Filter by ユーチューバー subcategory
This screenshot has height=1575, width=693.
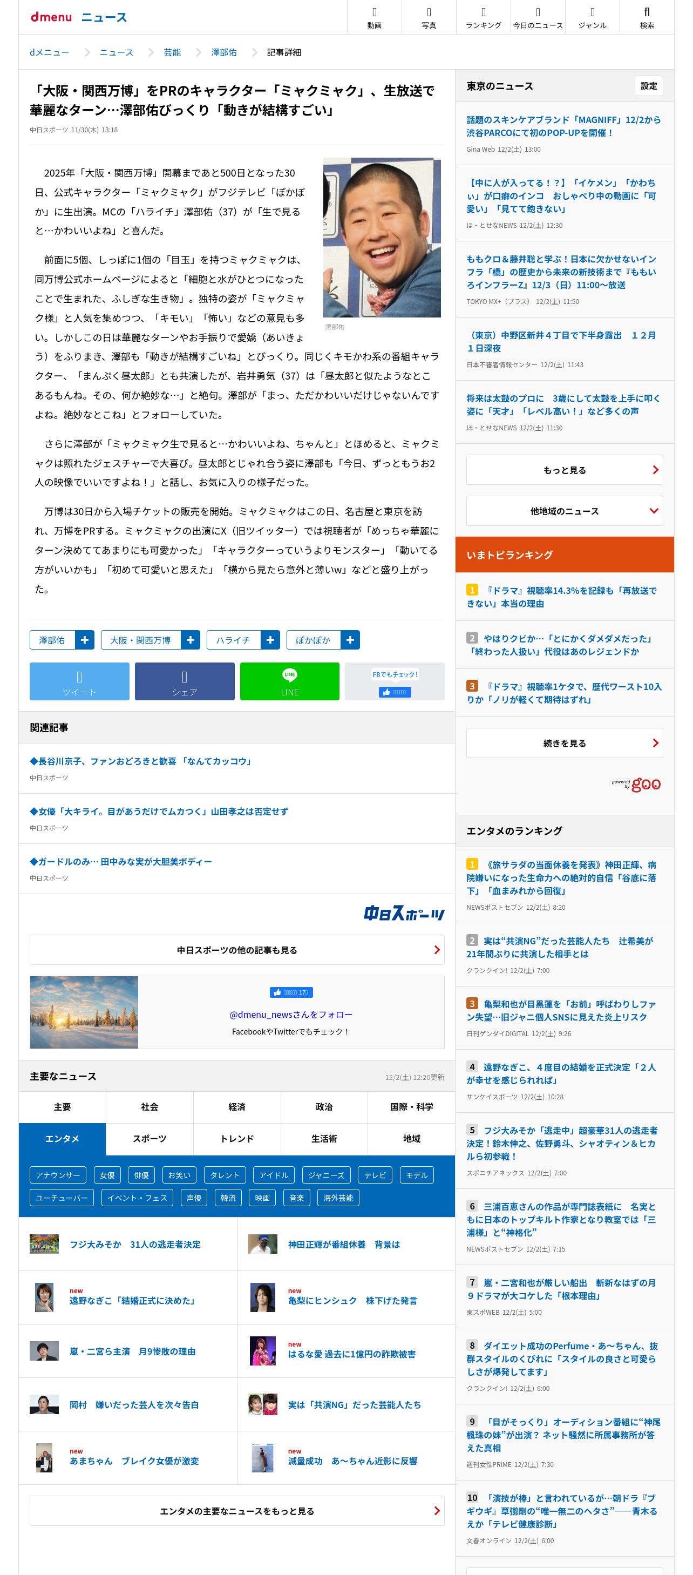(x=62, y=1197)
